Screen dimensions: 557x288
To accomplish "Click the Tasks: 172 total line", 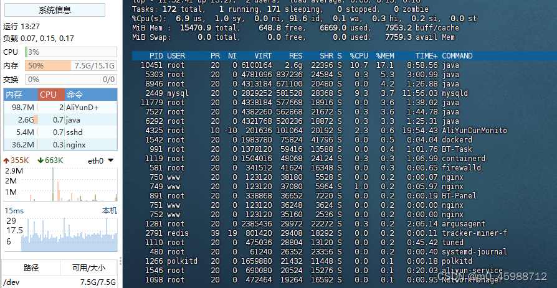I will click(280, 9).
